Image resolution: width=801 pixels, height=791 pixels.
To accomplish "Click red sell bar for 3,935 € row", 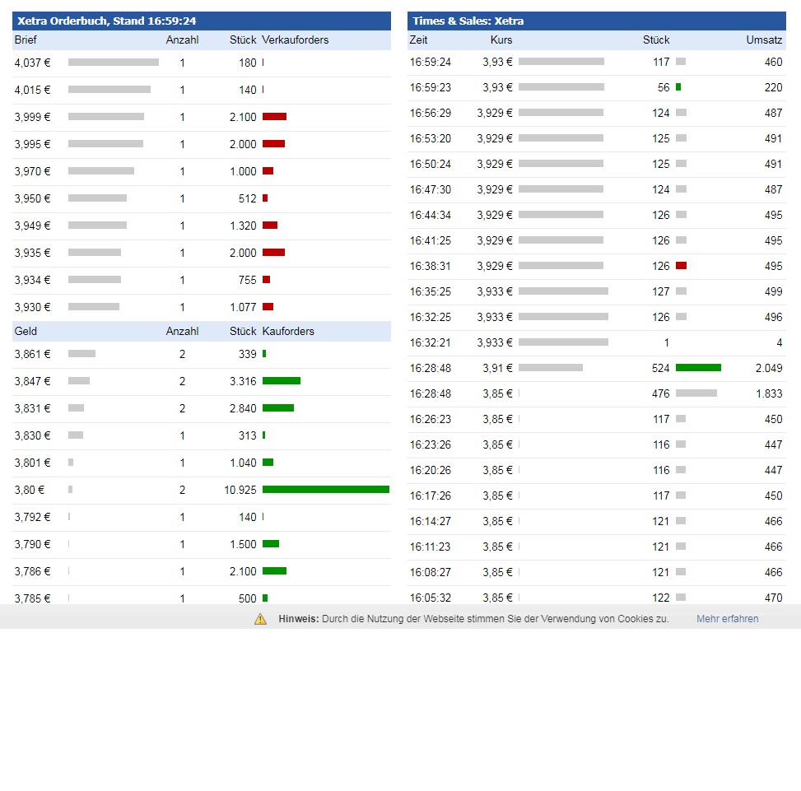I will click(x=273, y=252).
